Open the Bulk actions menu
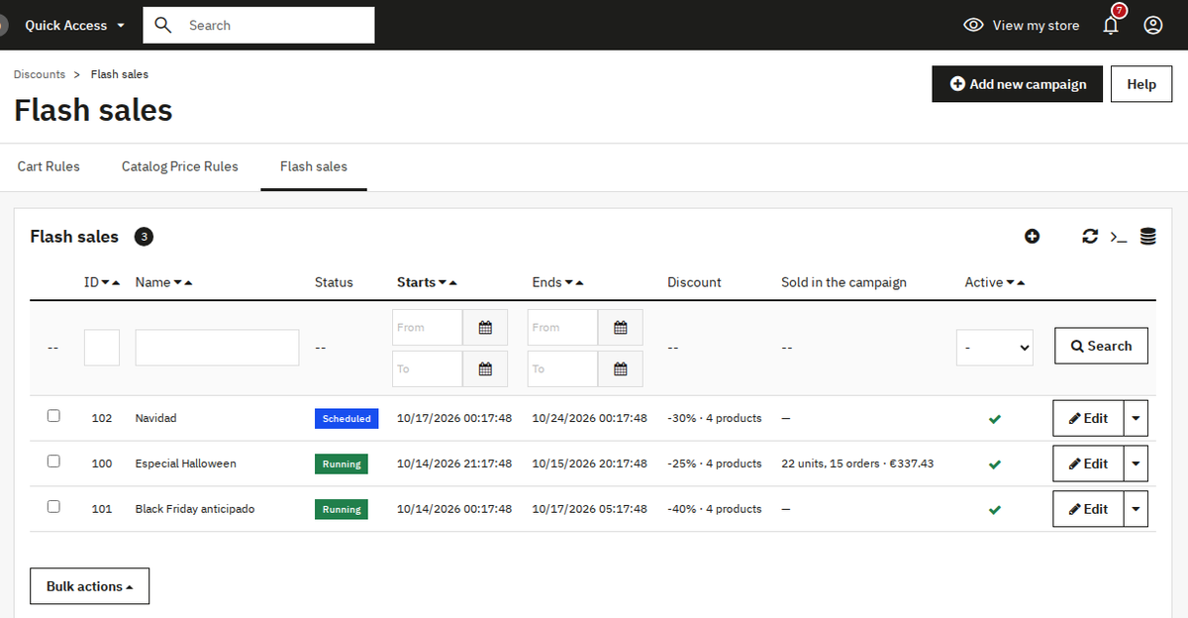Screen dimensions: 1188x618 (x=90, y=586)
